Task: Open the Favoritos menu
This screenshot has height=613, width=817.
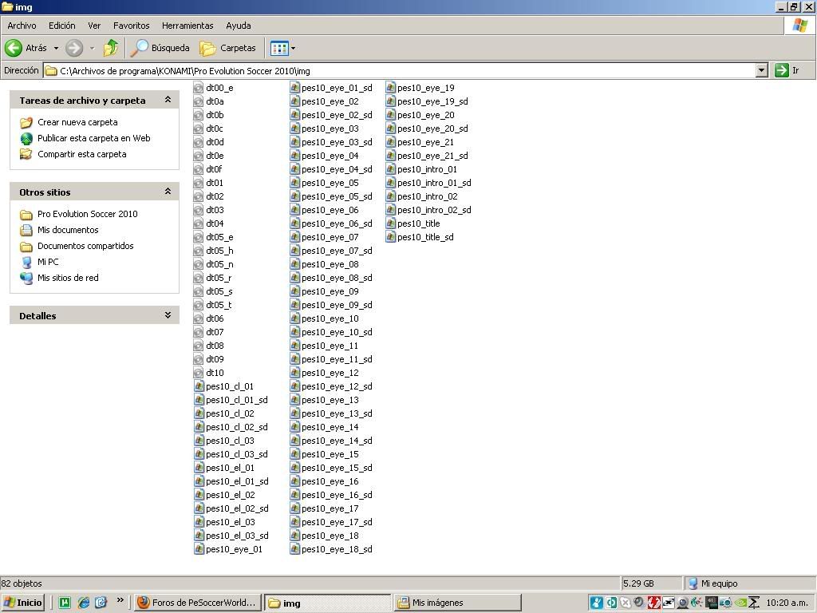Action: (132, 26)
